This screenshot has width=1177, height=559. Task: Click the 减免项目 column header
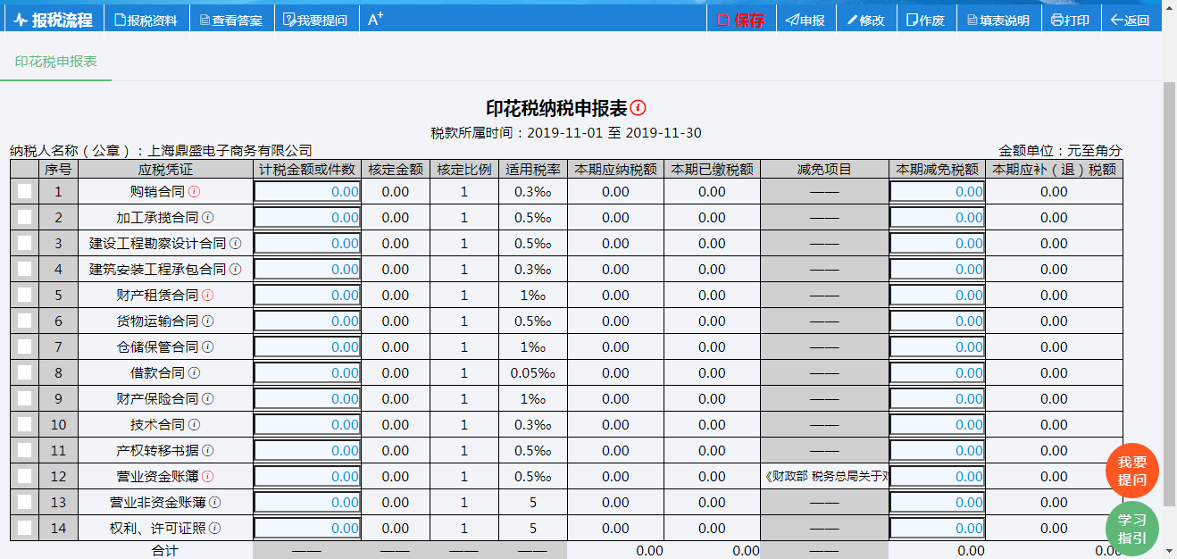click(825, 169)
